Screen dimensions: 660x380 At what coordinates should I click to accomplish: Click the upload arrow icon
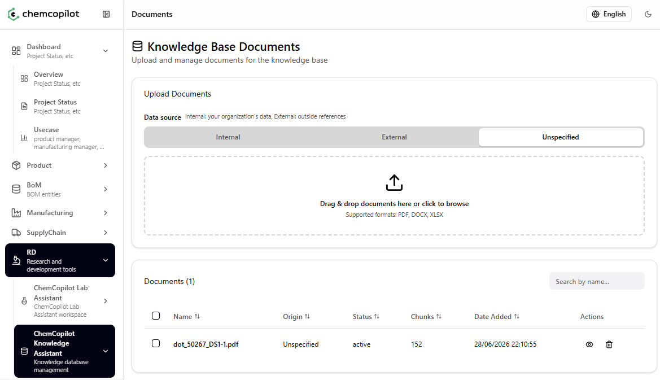click(x=395, y=182)
